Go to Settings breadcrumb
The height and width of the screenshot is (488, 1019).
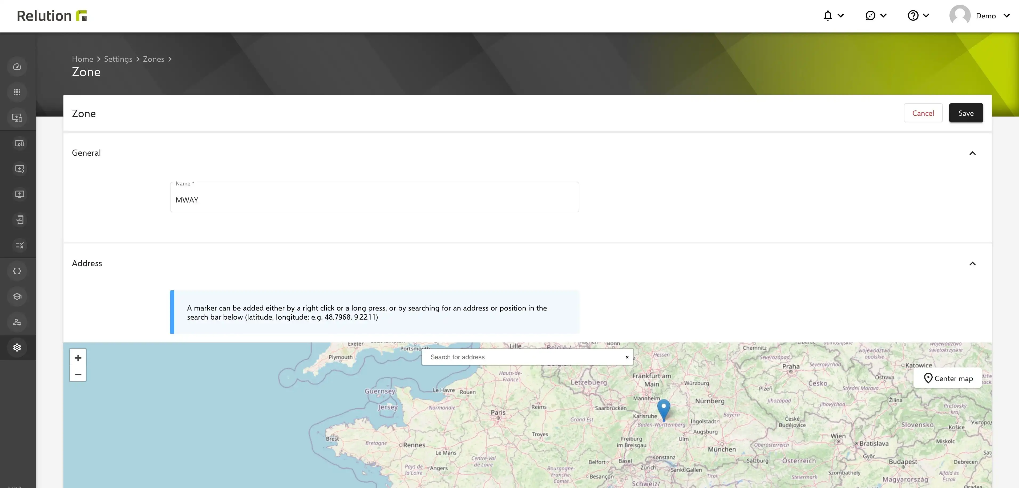118,59
